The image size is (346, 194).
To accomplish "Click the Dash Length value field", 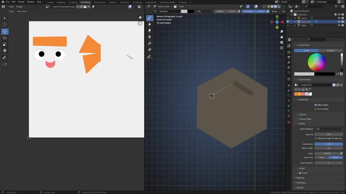I will (328, 148).
